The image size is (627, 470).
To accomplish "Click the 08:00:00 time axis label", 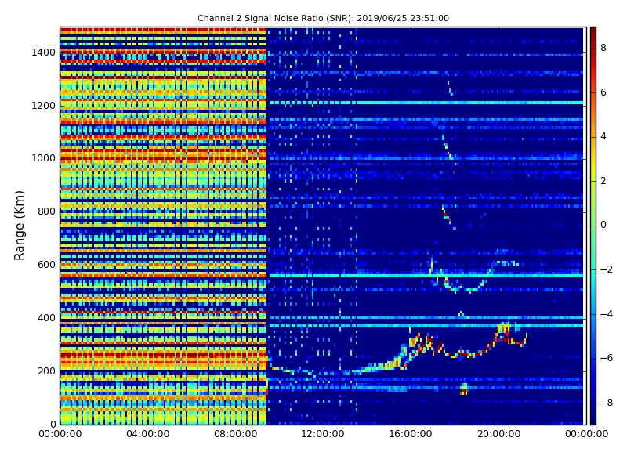I will [236, 434].
